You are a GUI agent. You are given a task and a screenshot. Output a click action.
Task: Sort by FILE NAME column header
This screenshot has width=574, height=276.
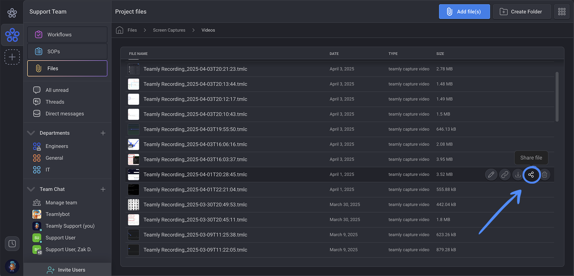pos(138,54)
